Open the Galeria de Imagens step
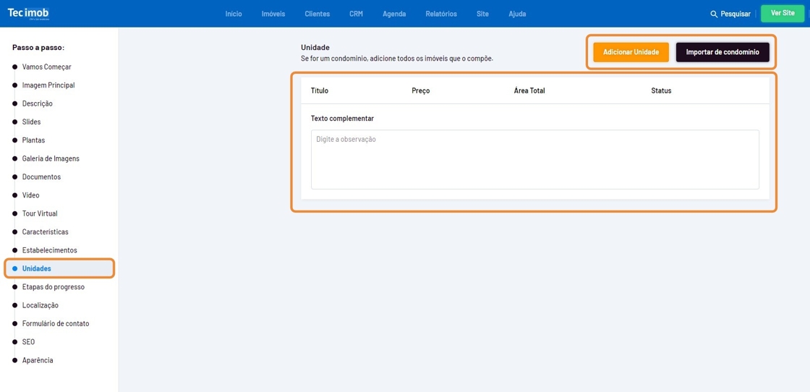810x392 pixels. point(51,158)
